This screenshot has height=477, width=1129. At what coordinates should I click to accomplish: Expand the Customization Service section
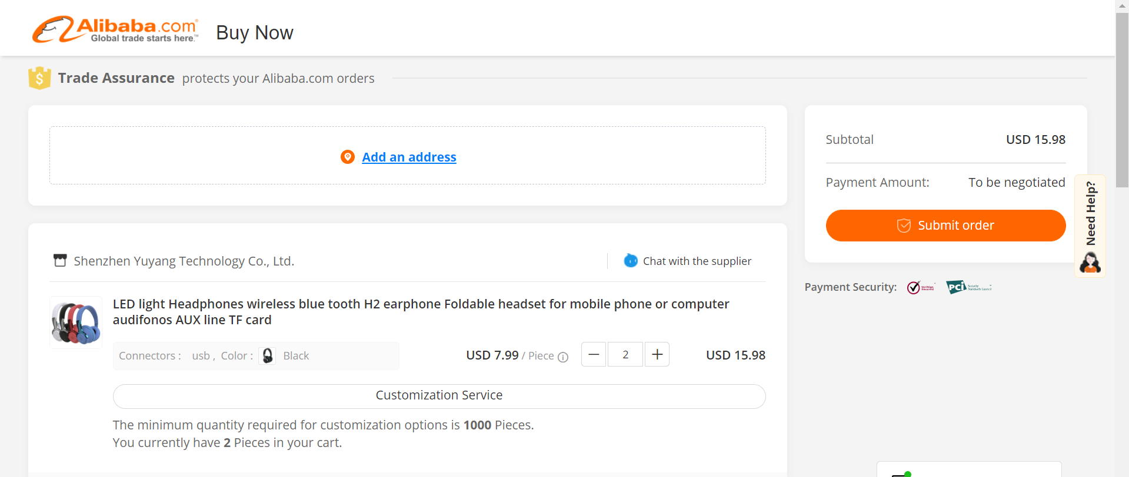tap(439, 396)
